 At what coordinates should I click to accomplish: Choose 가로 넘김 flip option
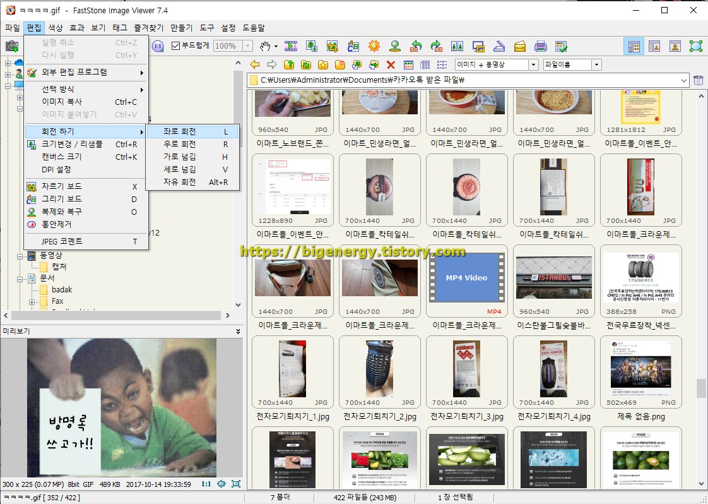click(x=193, y=157)
